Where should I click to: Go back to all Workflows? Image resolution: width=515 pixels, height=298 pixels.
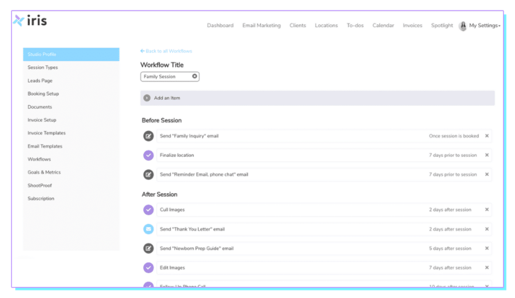point(166,51)
